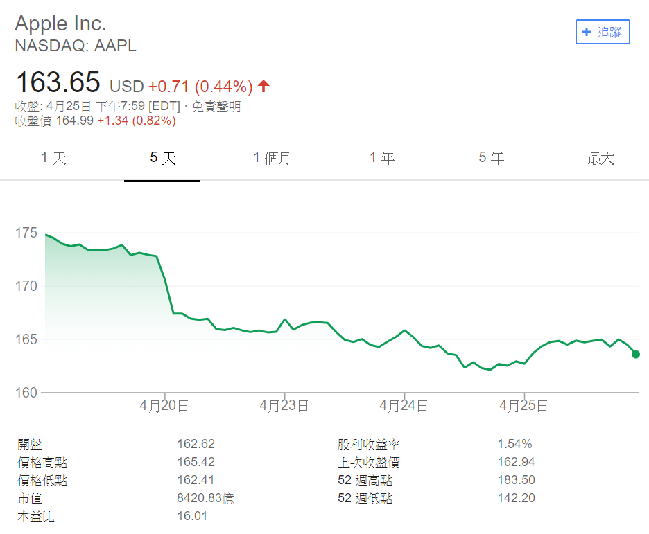Click the 價格低點 value 162.41

[196, 480]
